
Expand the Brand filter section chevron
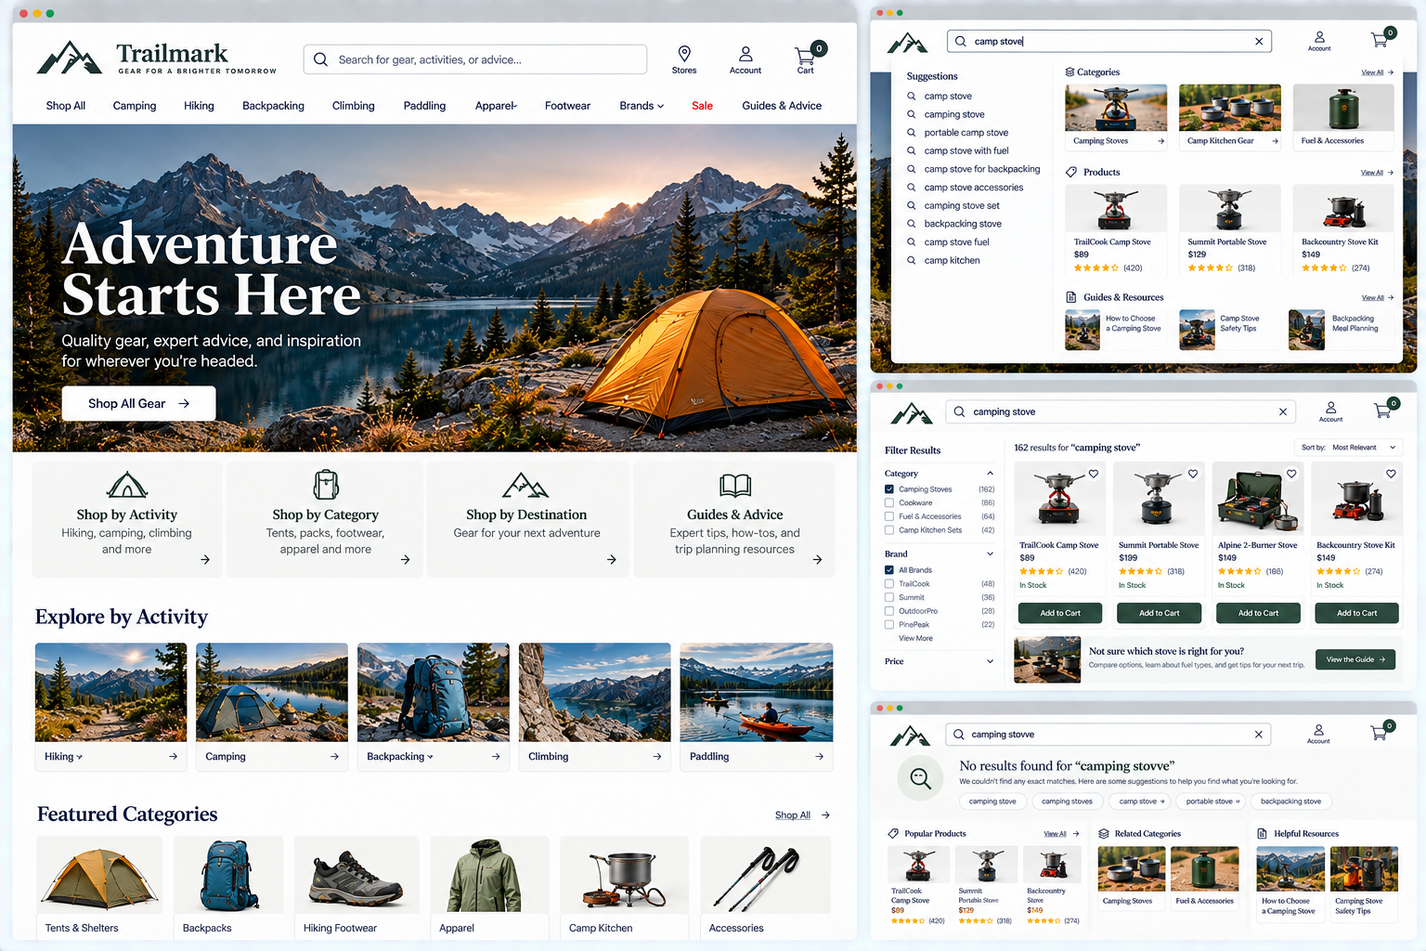click(990, 554)
